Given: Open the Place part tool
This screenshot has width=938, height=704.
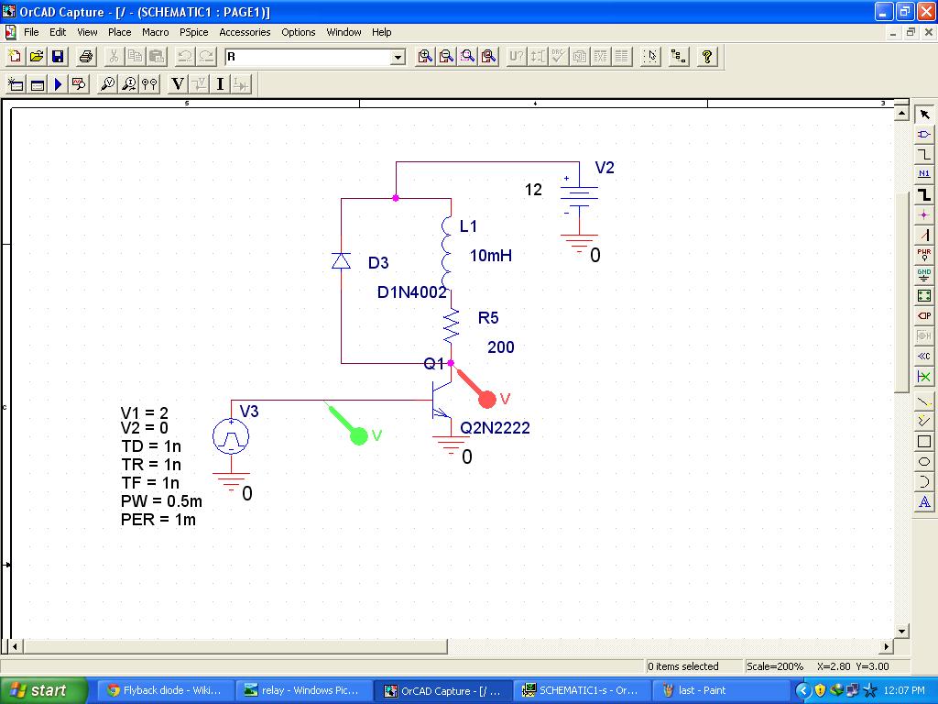Looking at the screenshot, I should 925,134.
